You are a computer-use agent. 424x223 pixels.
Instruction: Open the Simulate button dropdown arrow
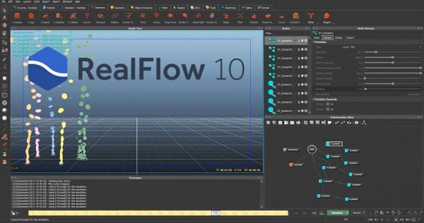[x=347, y=213]
